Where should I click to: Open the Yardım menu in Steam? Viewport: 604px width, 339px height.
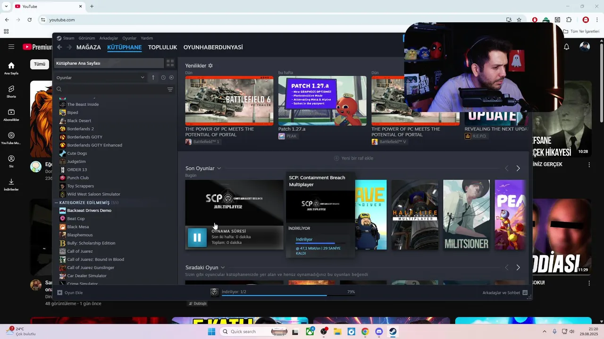pyautogui.click(x=147, y=38)
